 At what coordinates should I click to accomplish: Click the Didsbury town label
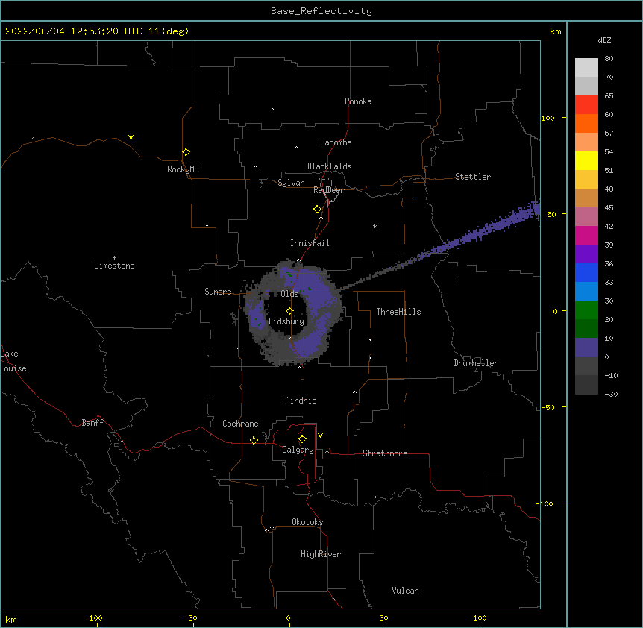point(286,321)
